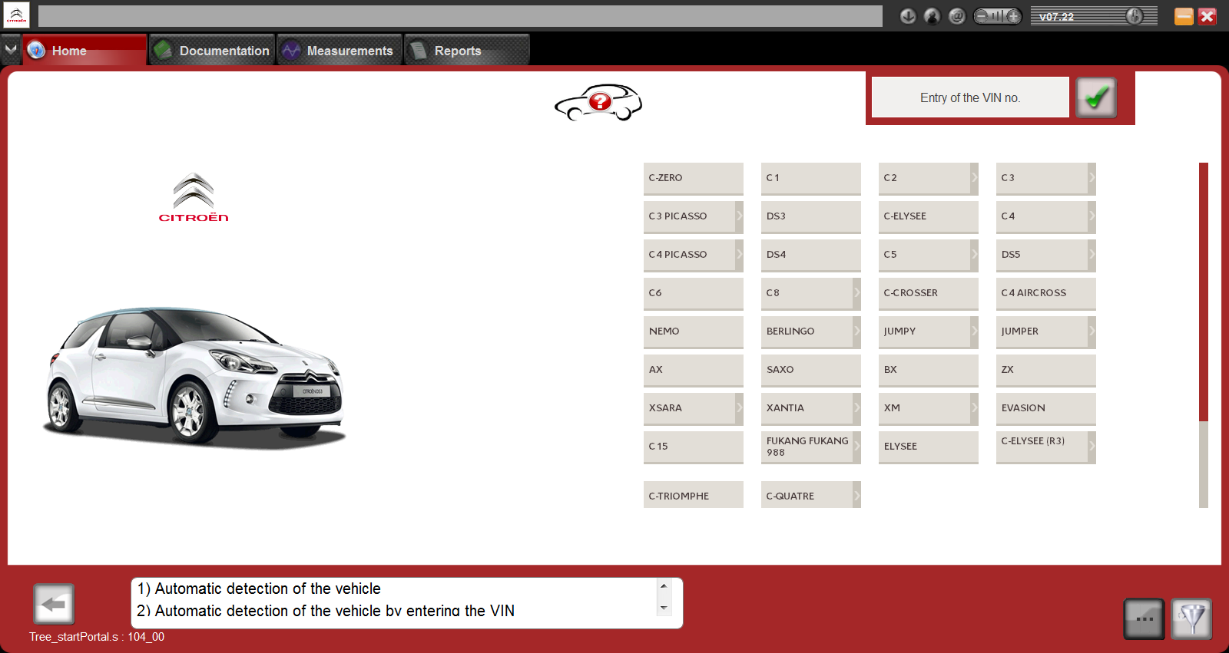
Task: Click the help text box's down arrow
Action: pyautogui.click(x=664, y=608)
